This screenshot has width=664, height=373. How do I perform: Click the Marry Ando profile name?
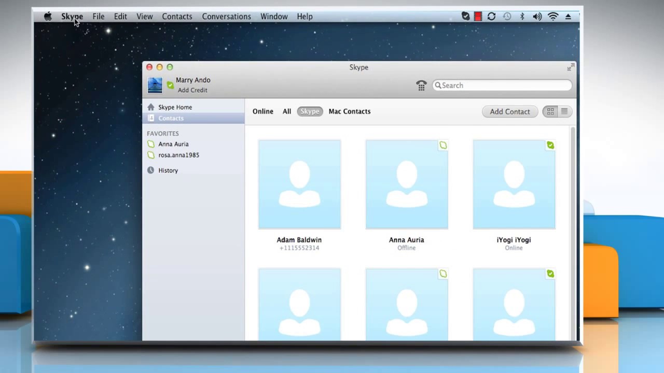(x=193, y=80)
